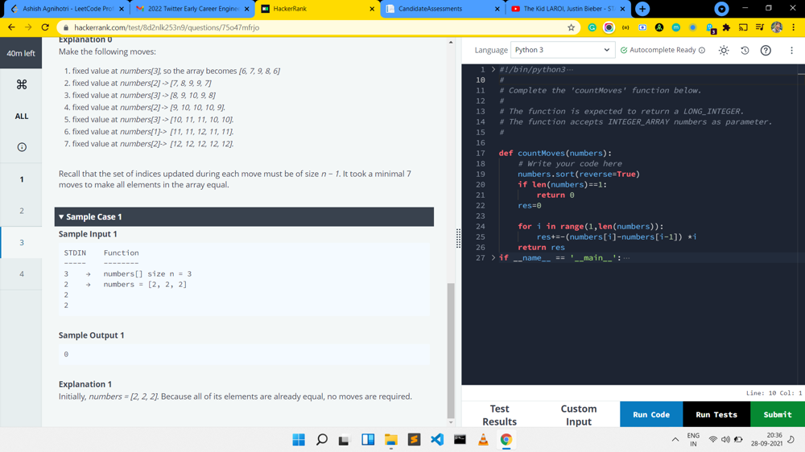The width and height of the screenshot is (805, 452).
Task: Expand folded code at line 1
Action: tap(493, 70)
